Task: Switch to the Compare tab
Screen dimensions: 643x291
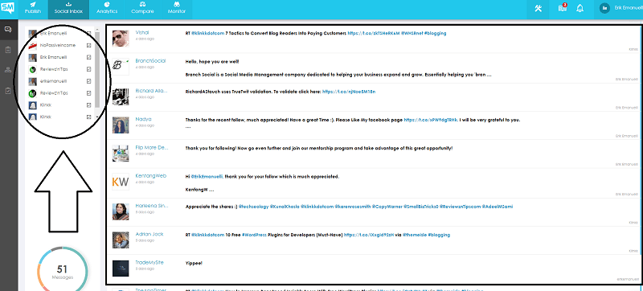Action: click(x=142, y=9)
